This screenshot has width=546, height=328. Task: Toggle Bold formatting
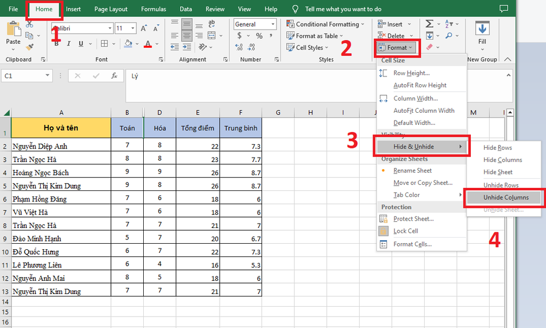click(x=56, y=44)
